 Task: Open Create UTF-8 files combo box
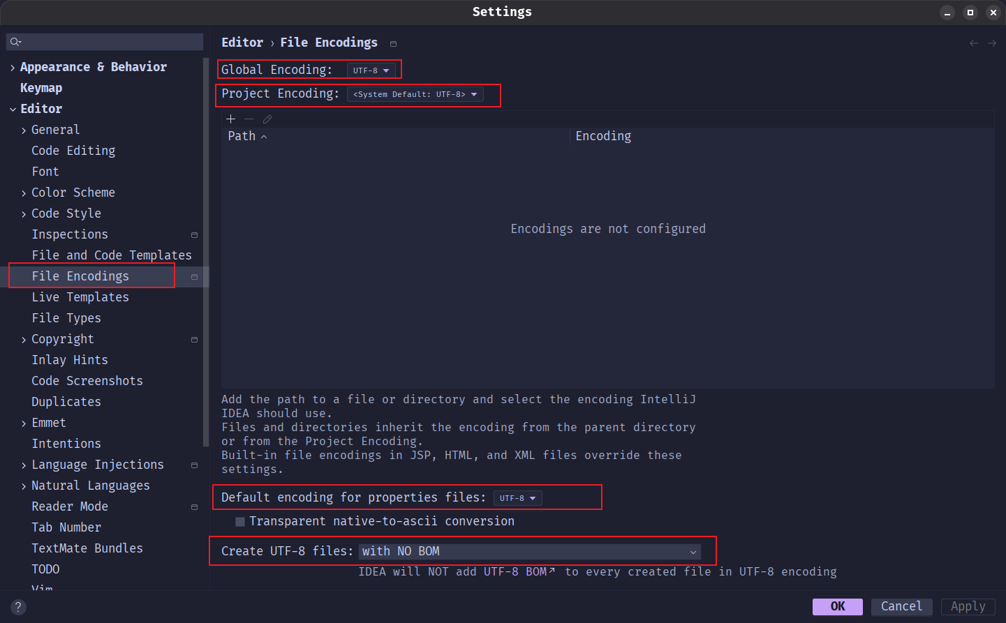[529, 552]
